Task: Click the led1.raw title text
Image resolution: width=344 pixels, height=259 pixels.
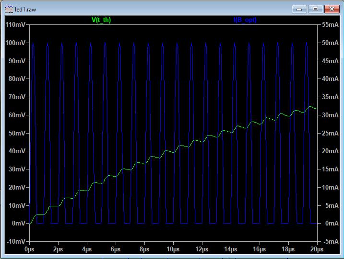Action: 25,10
